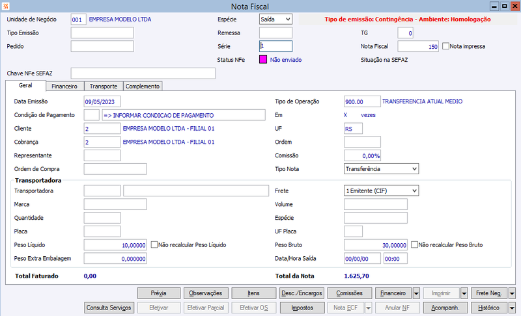Click the UF Placa input field
This screenshot has width=521, height=316.
353,231
